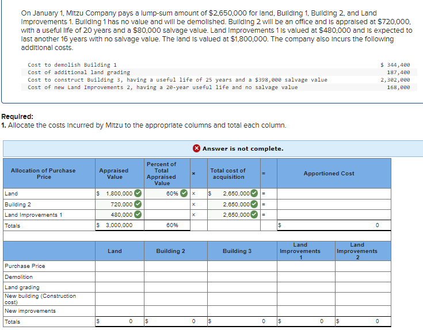Click green checkmark beside Land Improvements 1 row total cost
The width and height of the screenshot is (423, 330).
click(x=254, y=214)
